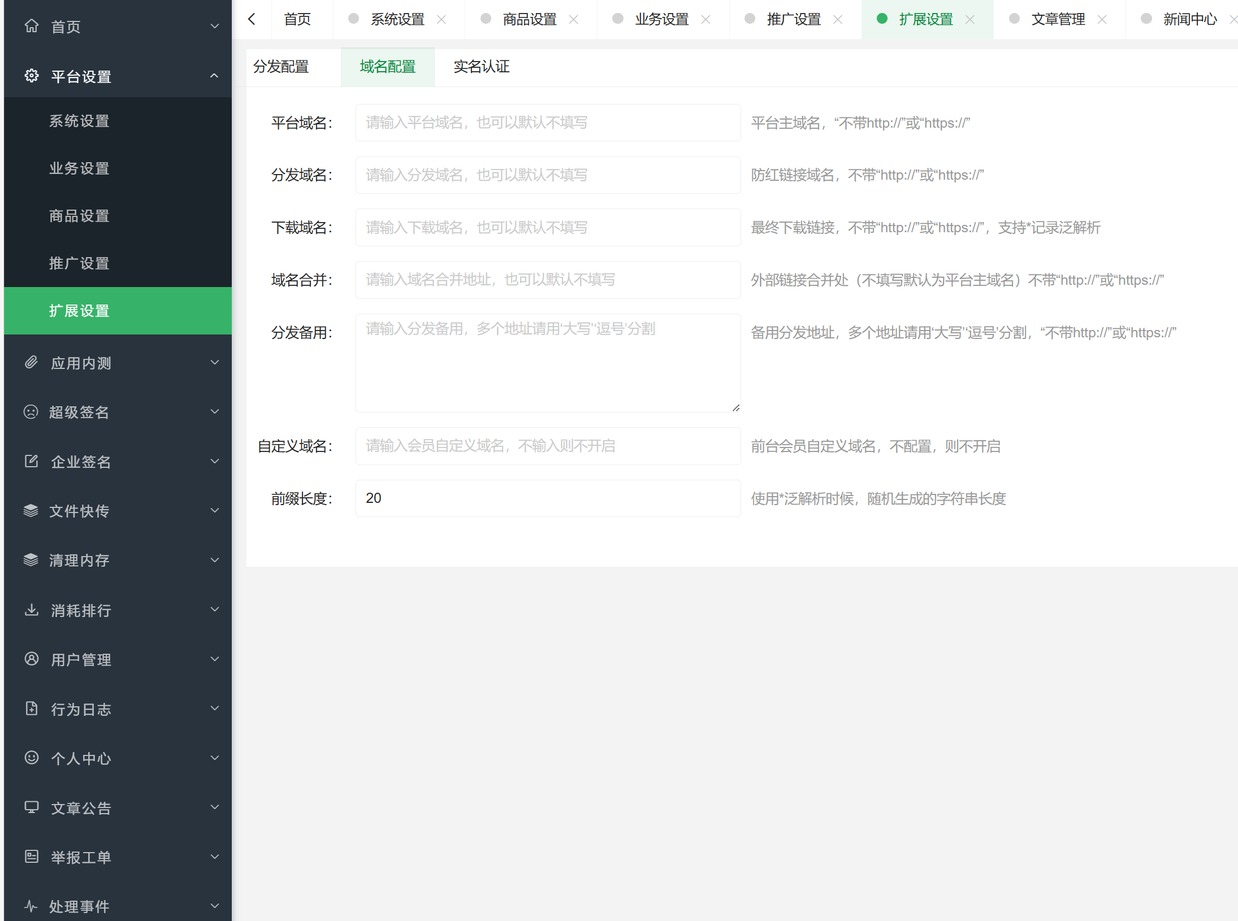Expand the 行为日志 dropdown arrow
Image resolution: width=1238 pixels, height=921 pixels.
click(x=214, y=709)
